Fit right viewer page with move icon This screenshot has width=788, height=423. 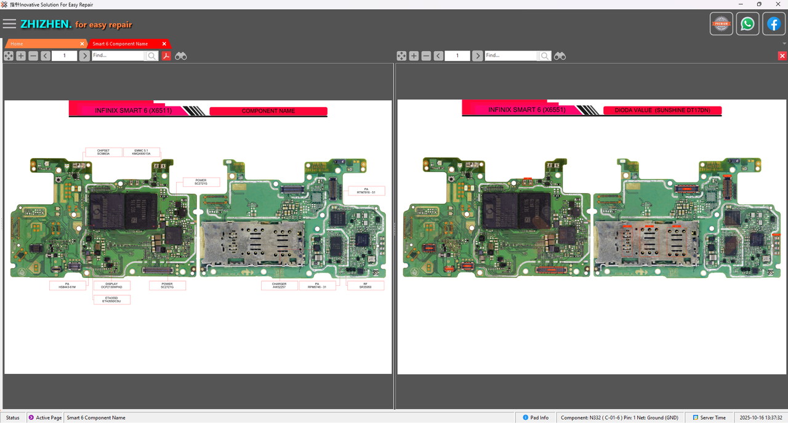click(401, 56)
